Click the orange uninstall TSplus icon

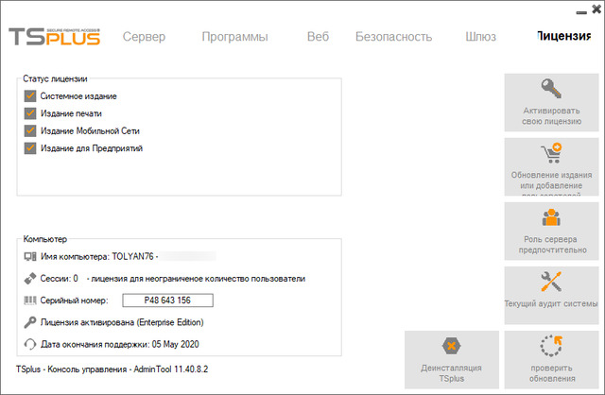[451, 347]
